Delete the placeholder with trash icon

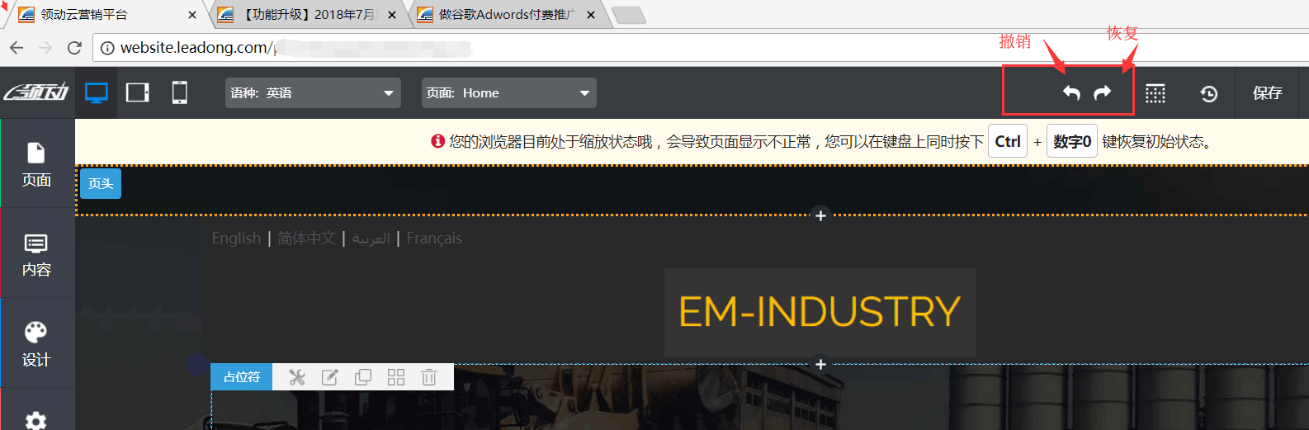coord(428,377)
